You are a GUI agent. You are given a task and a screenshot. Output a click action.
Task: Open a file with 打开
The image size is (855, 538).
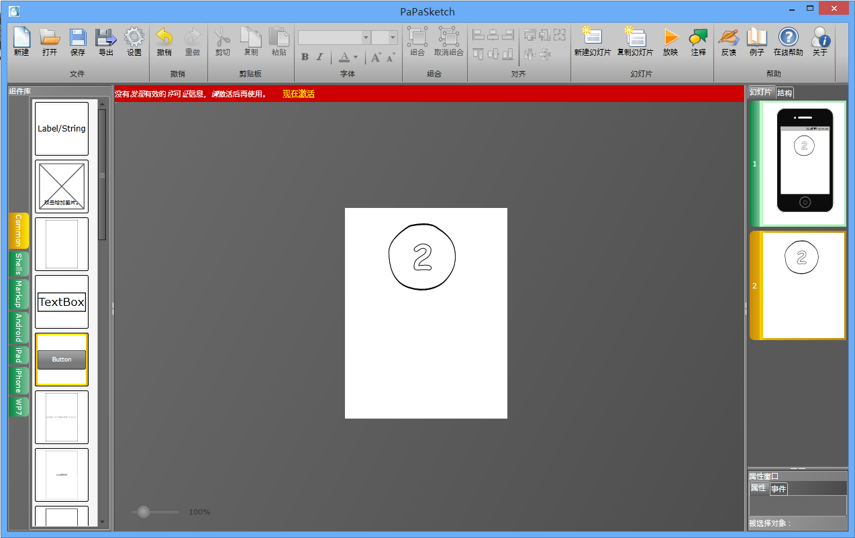50,42
